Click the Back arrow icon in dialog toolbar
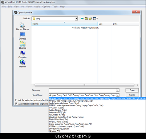Viewport: 146px width, 139px height. tap(82, 19)
